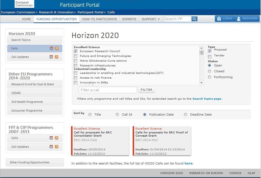Click Research & Innovation breadcrumb link

tap(56, 12)
